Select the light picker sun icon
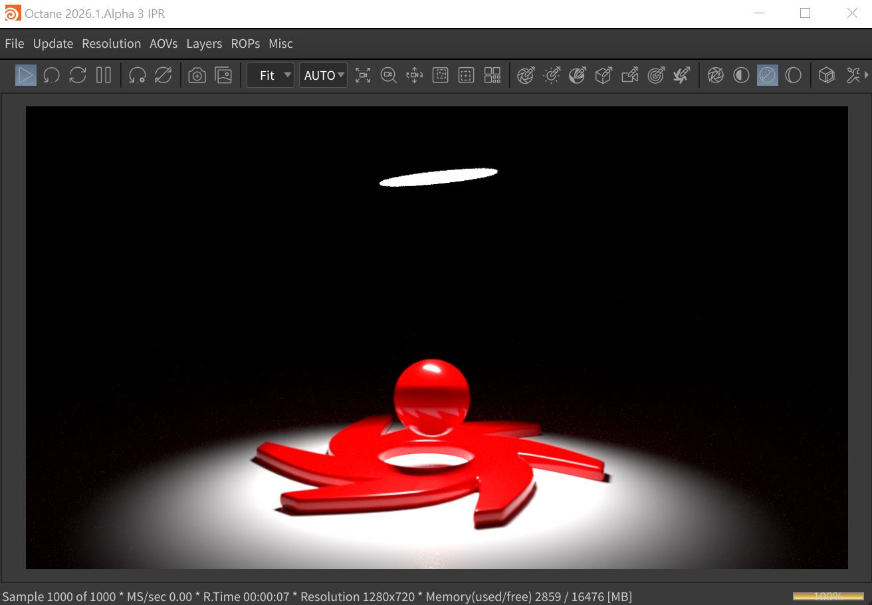872x605 pixels. (552, 75)
